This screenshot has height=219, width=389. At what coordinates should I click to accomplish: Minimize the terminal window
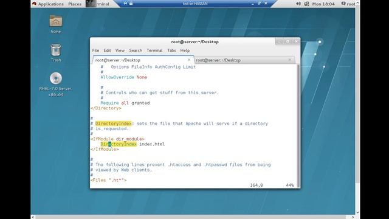(x=280, y=41)
